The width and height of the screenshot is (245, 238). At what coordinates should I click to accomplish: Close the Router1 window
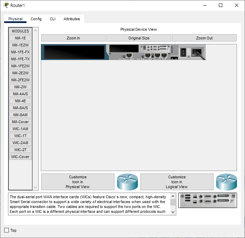tap(237, 5)
